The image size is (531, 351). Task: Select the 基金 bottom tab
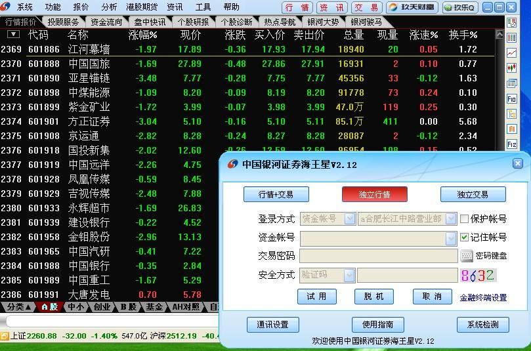[154, 307]
